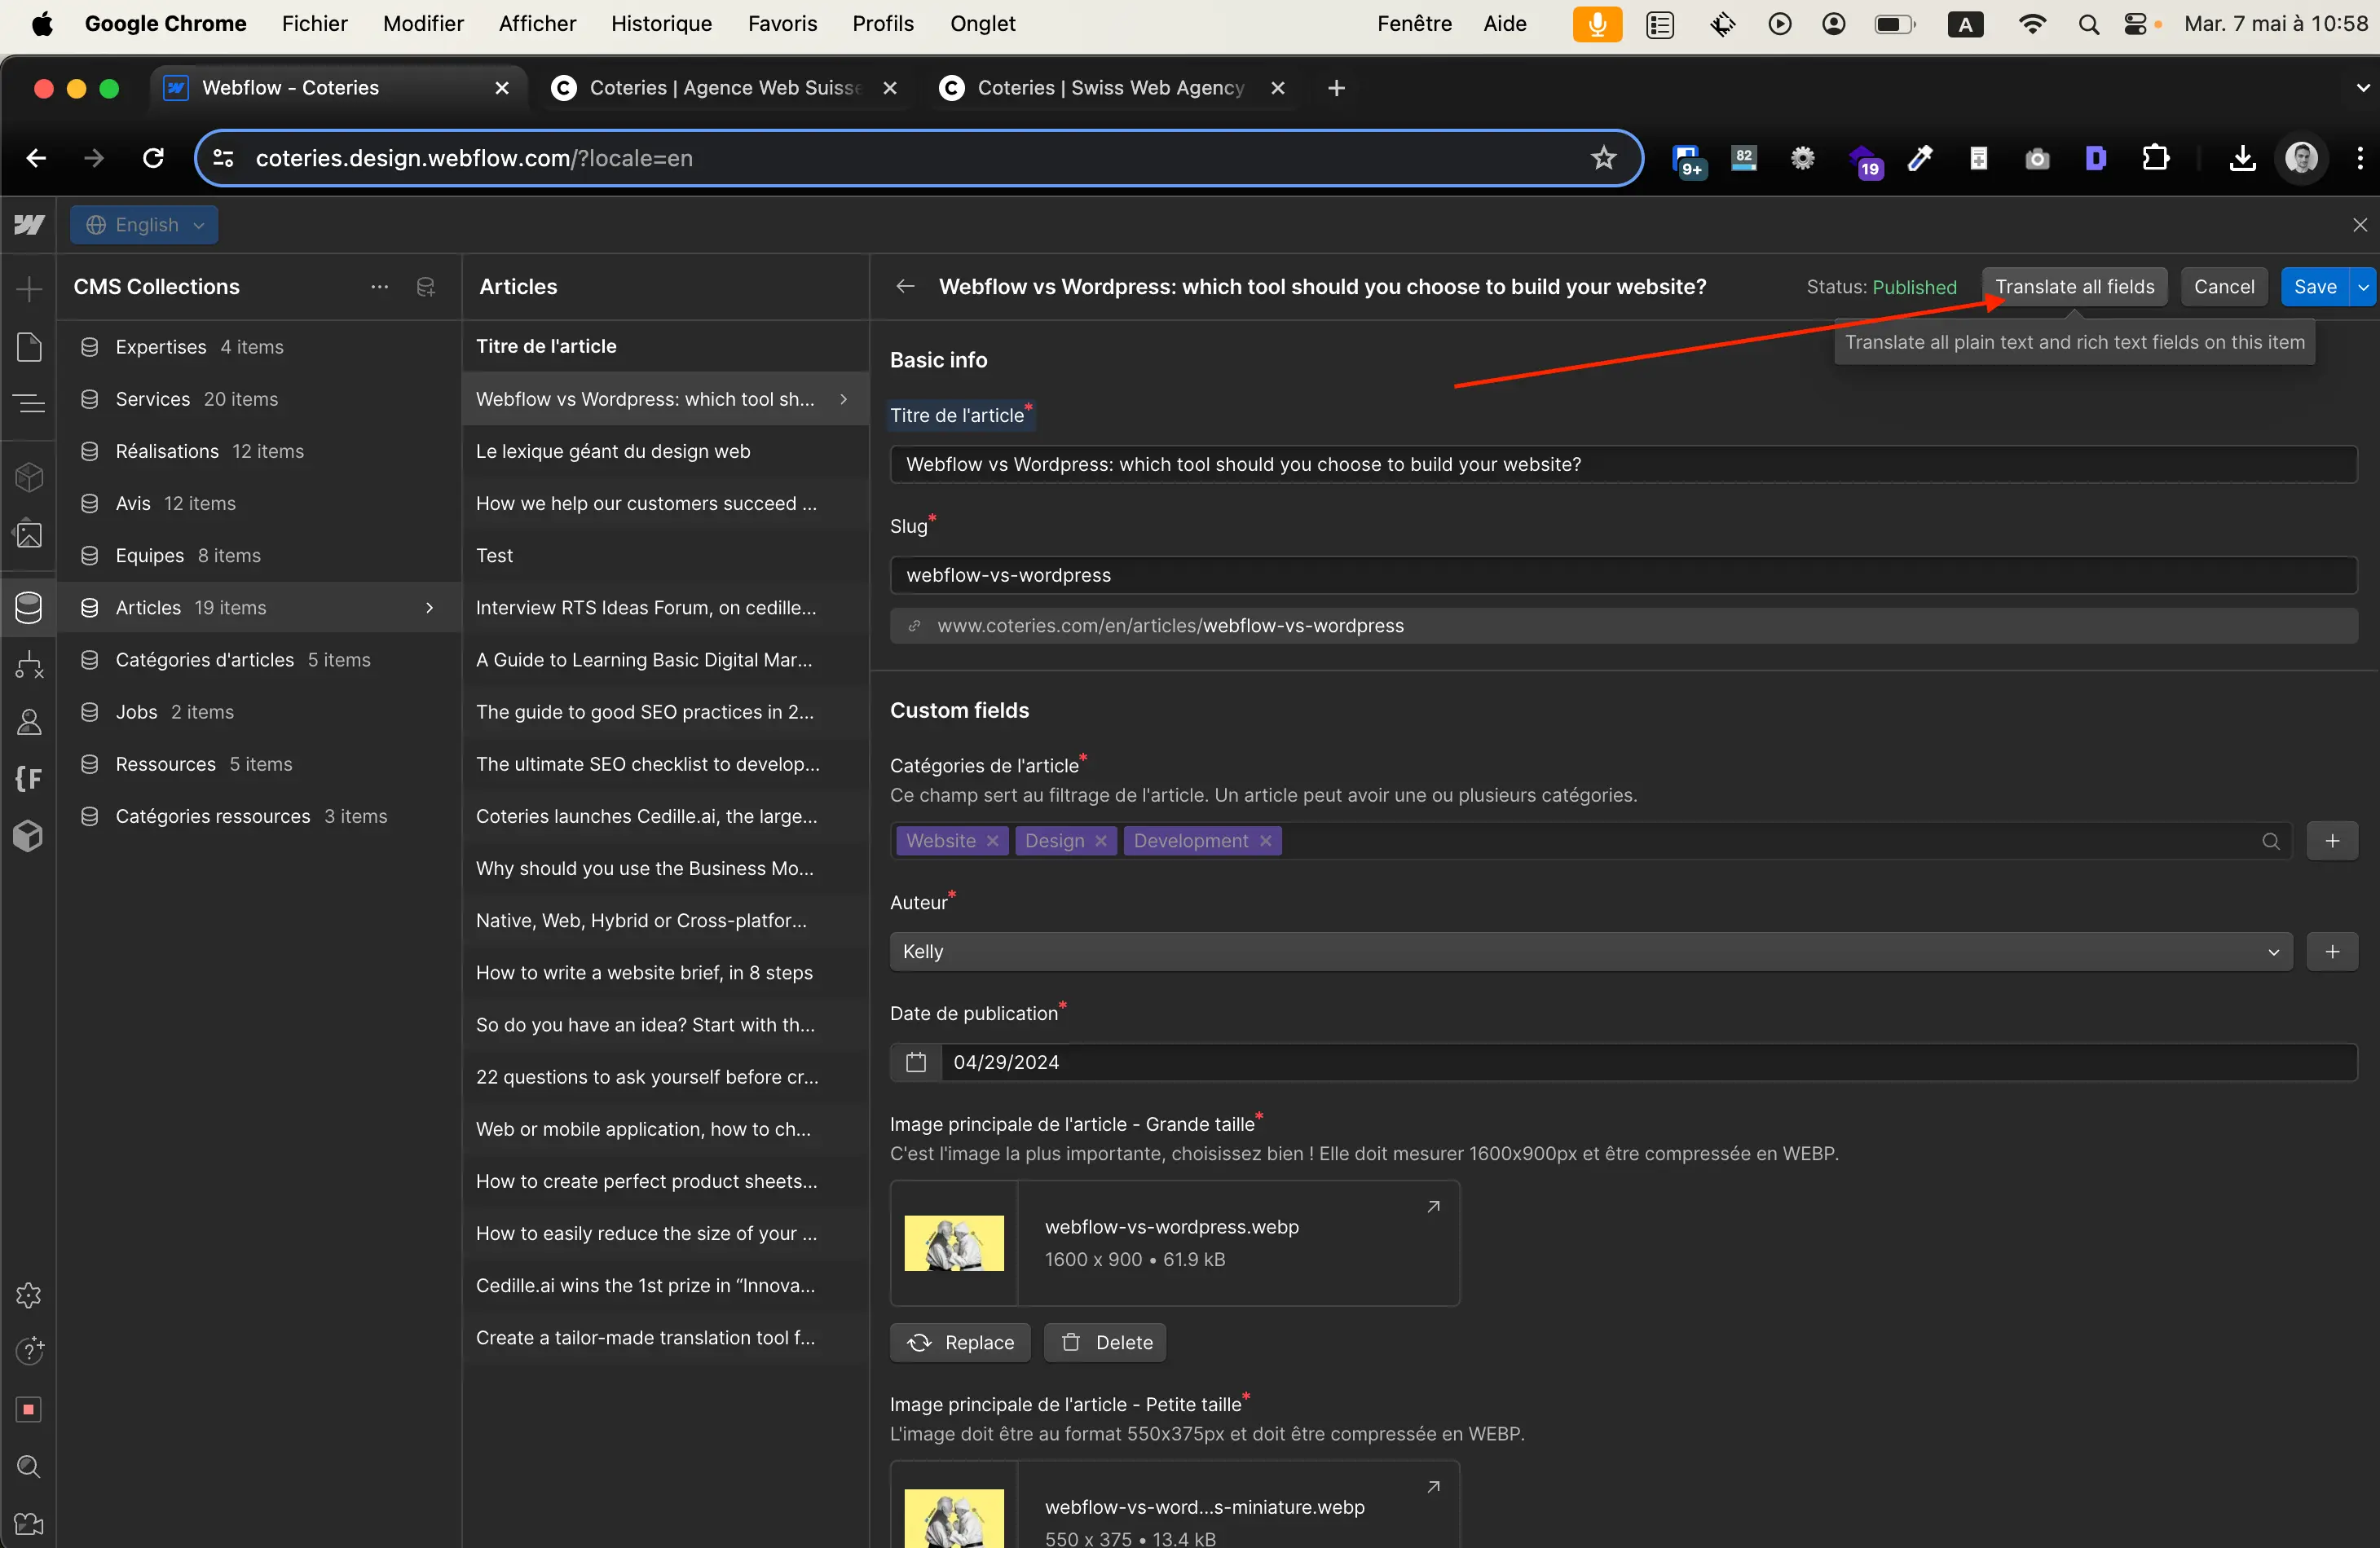Open the Add elements panel
Viewport: 2380px width, 1548px height.
coord(29,290)
